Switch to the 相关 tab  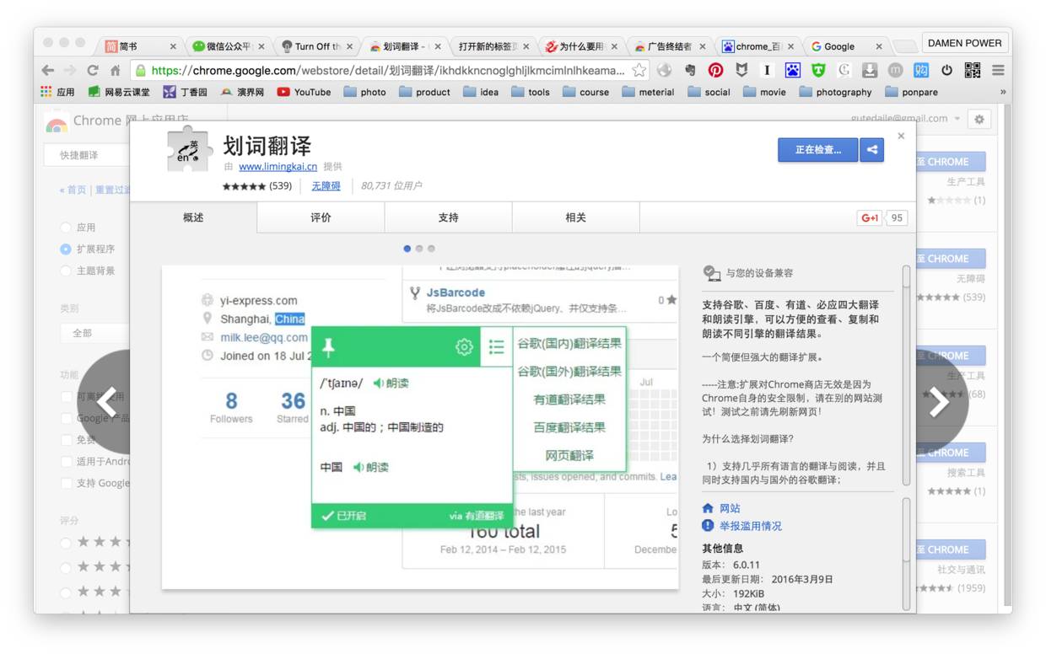575,217
